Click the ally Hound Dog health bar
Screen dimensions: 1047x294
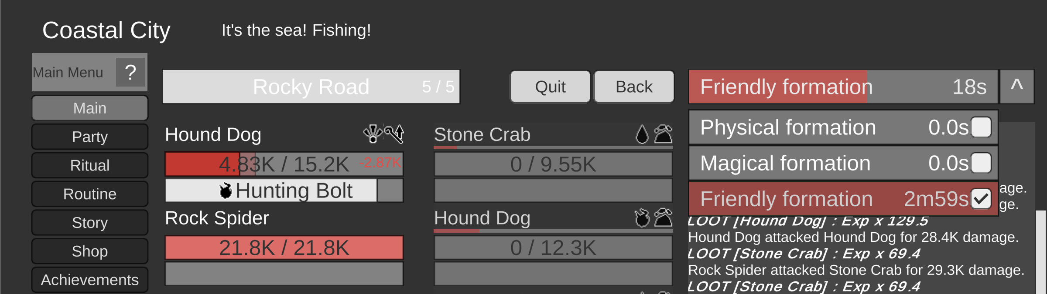[284, 164]
